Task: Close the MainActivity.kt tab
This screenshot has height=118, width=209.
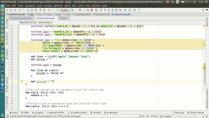Action: [x=56, y=18]
